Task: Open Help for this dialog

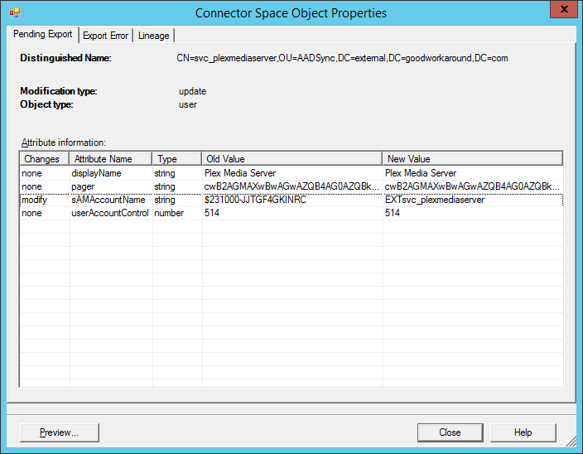Action: [x=523, y=432]
